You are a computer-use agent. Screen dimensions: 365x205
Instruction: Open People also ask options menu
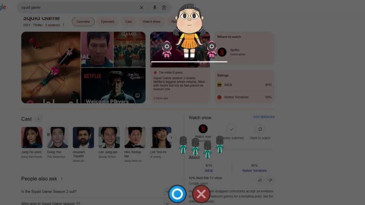pyautogui.click(x=62, y=179)
